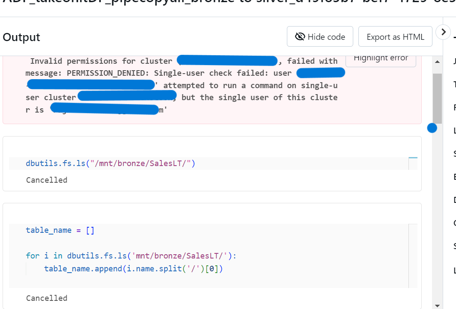456x309 pixels.
Task: Click the PERMISSION_DENIED text in error message
Action: [107, 73]
